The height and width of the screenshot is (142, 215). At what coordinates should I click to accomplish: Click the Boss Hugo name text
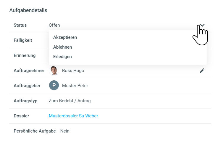tap(73, 71)
